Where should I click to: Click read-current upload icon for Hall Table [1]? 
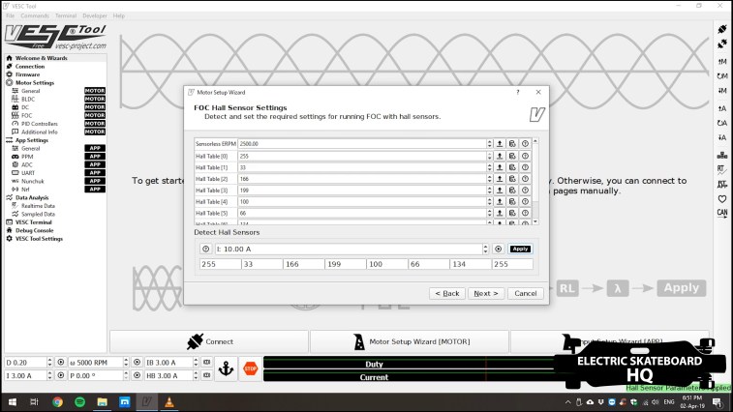point(500,167)
